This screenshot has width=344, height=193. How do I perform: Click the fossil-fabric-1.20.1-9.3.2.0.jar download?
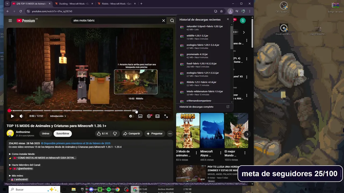click(205, 65)
